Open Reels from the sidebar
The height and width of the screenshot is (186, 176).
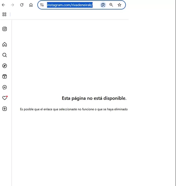tap(5, 77)
